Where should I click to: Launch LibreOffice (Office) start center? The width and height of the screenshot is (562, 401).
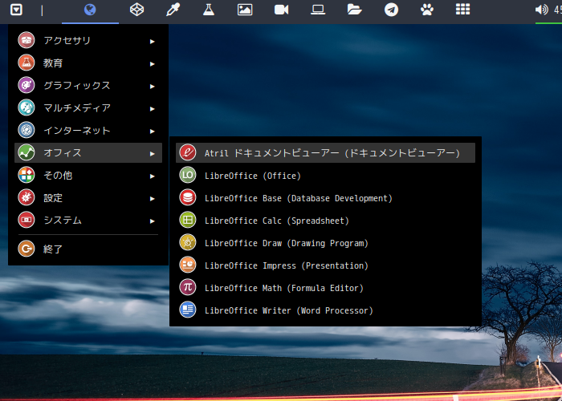click(325, 175)
